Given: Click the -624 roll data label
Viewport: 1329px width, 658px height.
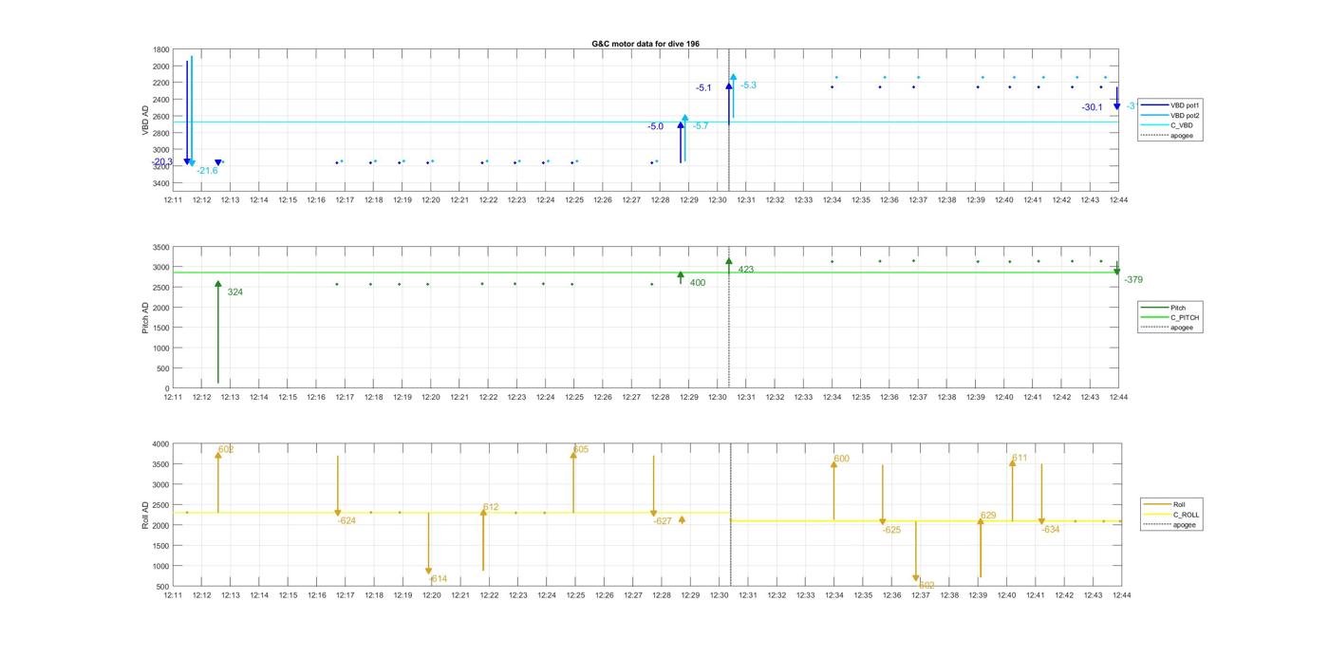Looking at the screenshot, I should tap(346, 520).
